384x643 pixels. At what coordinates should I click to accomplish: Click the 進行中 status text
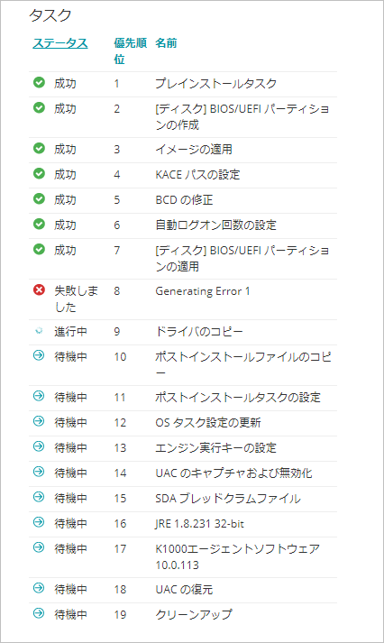click(x=70, y=331)
